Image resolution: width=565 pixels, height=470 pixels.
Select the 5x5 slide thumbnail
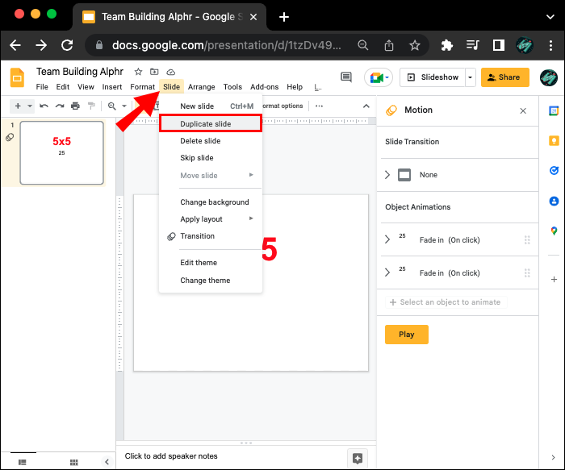(61, 152)
